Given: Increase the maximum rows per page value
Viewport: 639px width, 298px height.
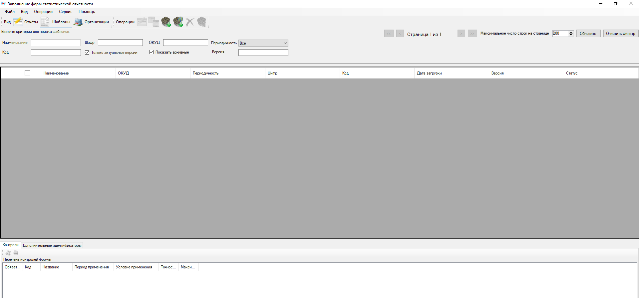Looking at the screenshot, I should pos(571,32).
